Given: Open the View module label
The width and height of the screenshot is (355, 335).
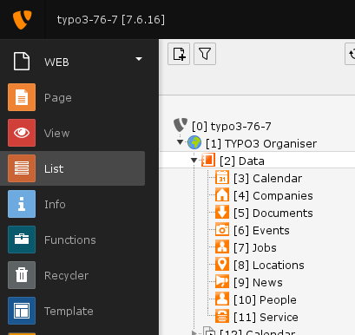Looking at the screenshot, I should tap(56, 133).
